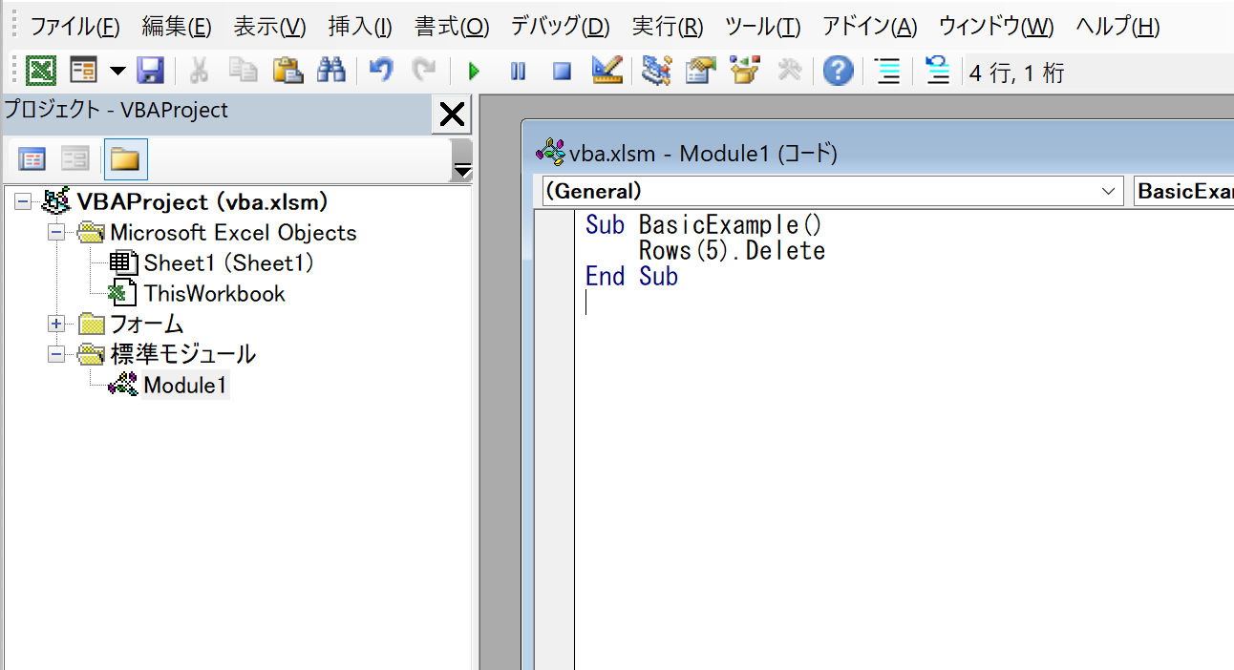Save the vba.xlsm project
Image resolution: width=1234 pixels, height=670 pixels.
click(151, 71)
